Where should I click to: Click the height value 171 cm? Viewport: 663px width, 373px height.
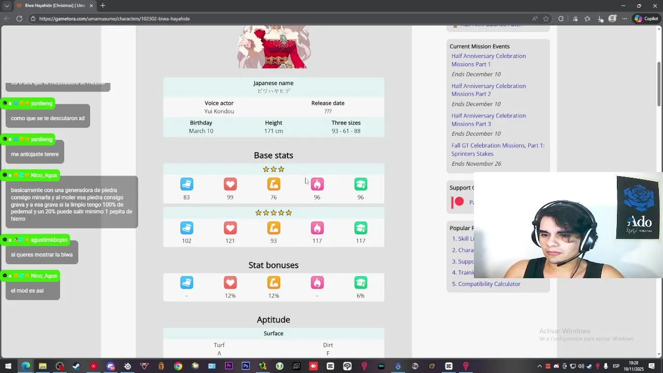click(x=273, y=131)
